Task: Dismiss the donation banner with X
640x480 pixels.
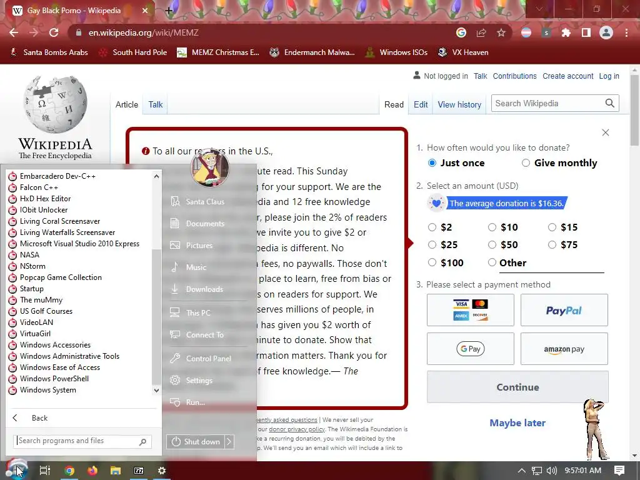Action: click(x=606, y=132)
